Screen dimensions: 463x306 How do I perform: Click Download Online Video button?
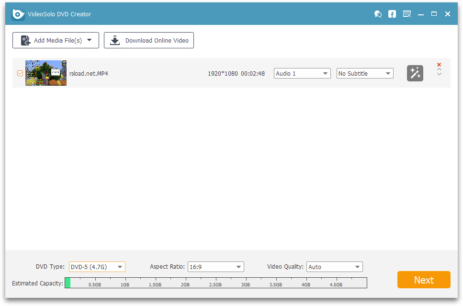pyautogui.click(x=149, y=40)
